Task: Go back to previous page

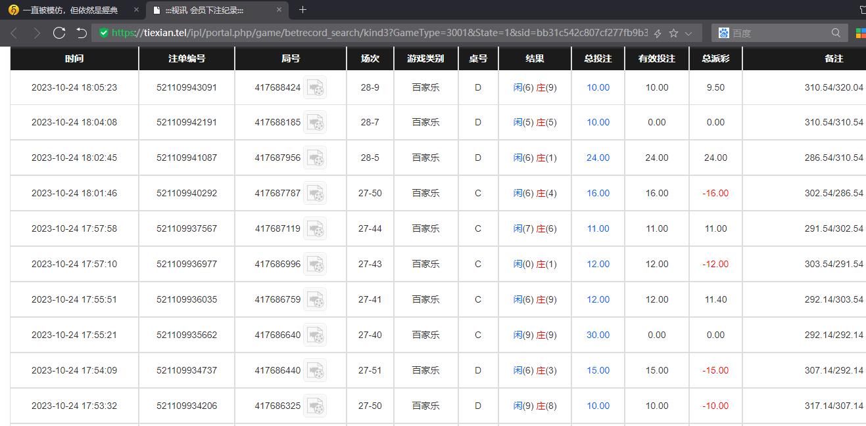Action: (14, 33)
